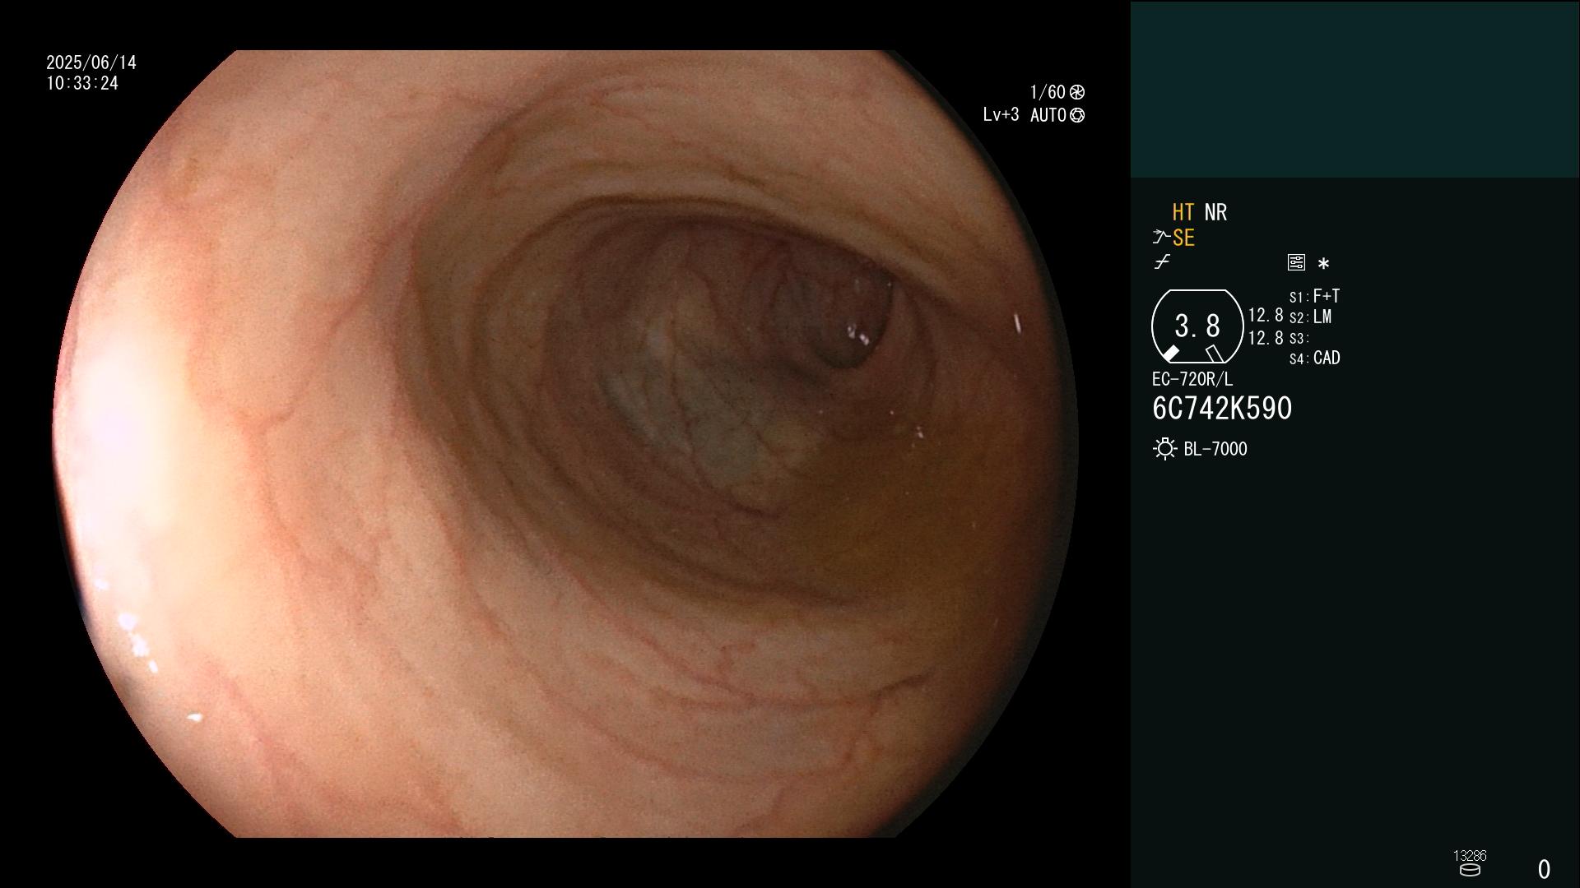The image size is (1580, 888).
Task: Click the storage disk icon under 13286
Action: tap(1470, 870)
